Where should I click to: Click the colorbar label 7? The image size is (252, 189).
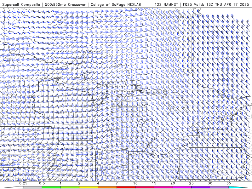pyautogui.click(x=117, y=183)
